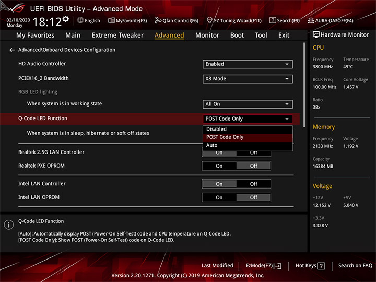
Task: Click the Search on FAQ link
Action: [x=355, y=266]
